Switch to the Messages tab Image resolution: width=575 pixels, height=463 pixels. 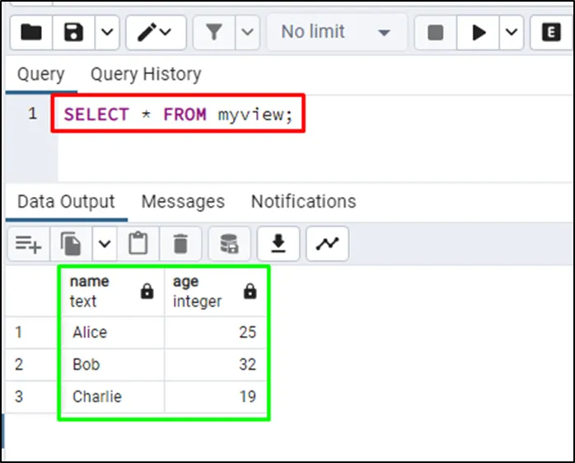[183, 202]
